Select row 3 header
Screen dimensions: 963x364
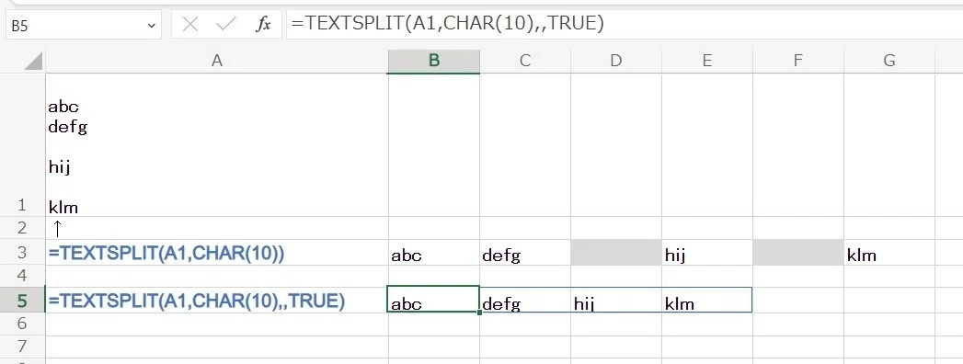pos(22,252)
